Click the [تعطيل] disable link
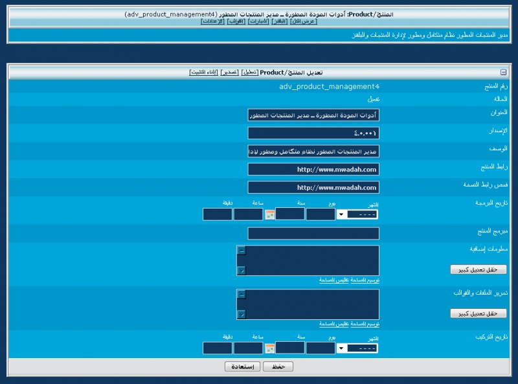This screenshot has height=384, width=518. click(250, 73)
